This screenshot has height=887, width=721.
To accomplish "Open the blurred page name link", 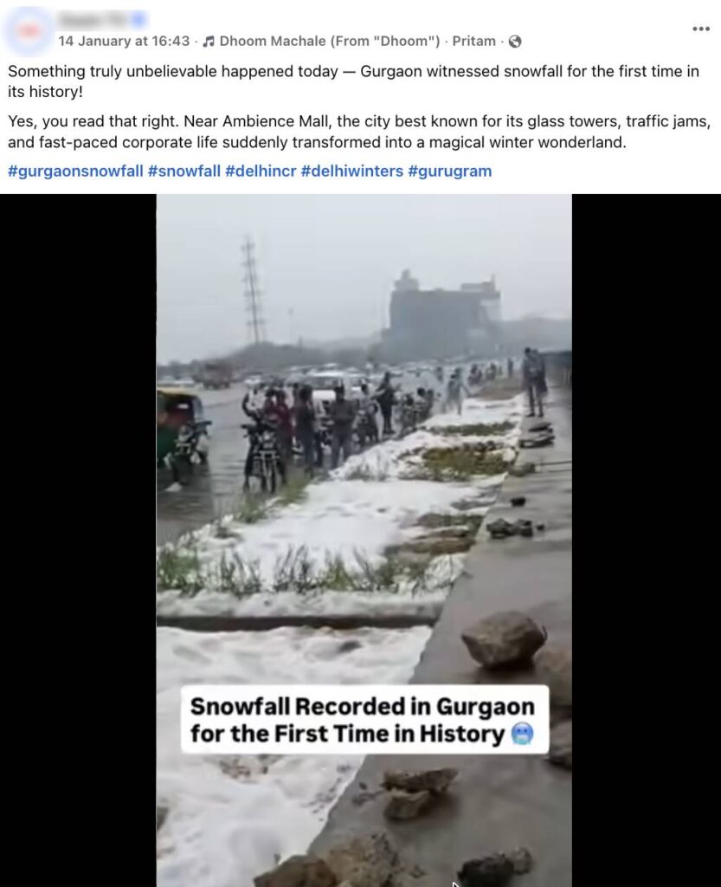I will coord(93,20).
